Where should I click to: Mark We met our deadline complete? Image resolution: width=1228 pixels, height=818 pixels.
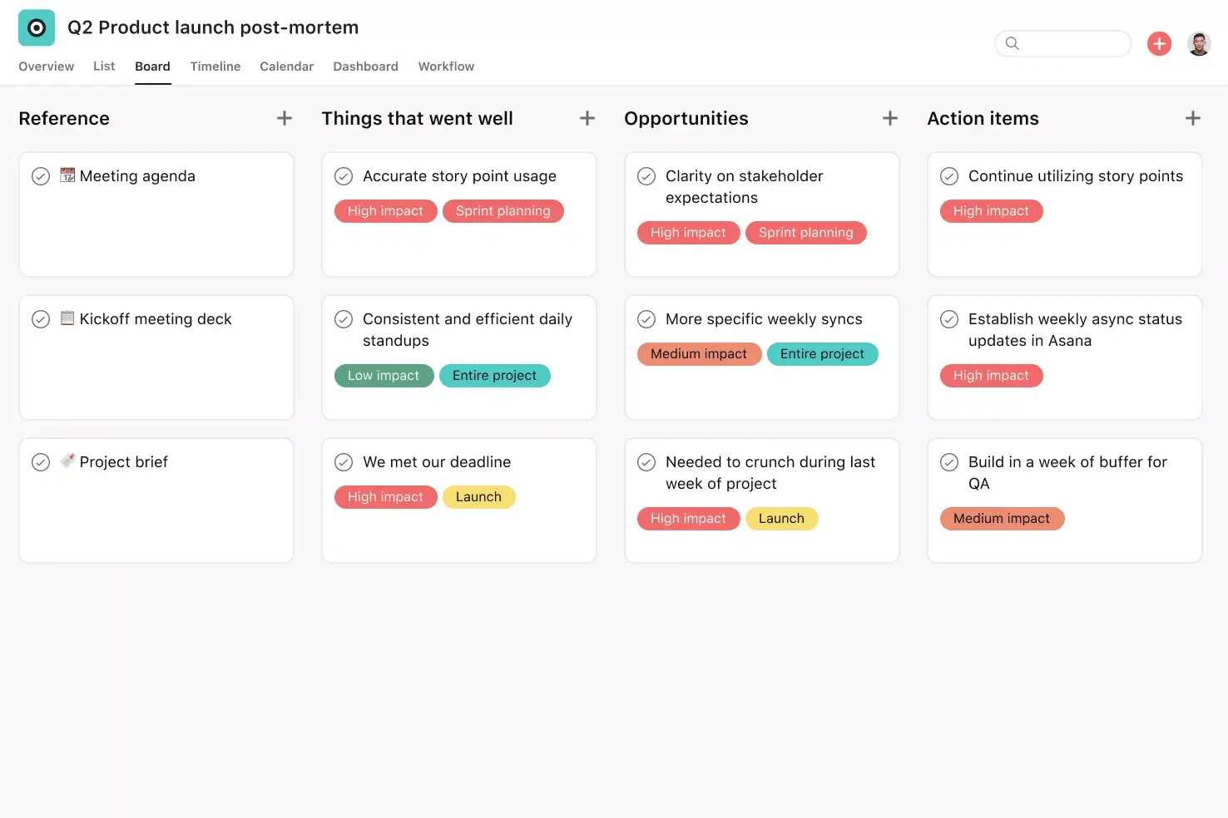pyautogui.click(x=344, y=461)
